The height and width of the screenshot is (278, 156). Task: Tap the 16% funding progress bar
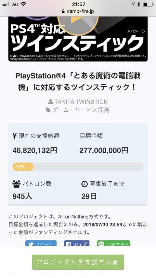[x=78, y=167]
